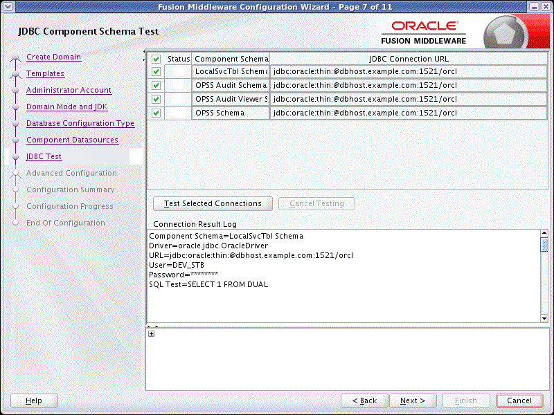This screenshot has height=415, width=554.
Task: Select the OPSS Schema name cell
Action: tap(231, 113)
